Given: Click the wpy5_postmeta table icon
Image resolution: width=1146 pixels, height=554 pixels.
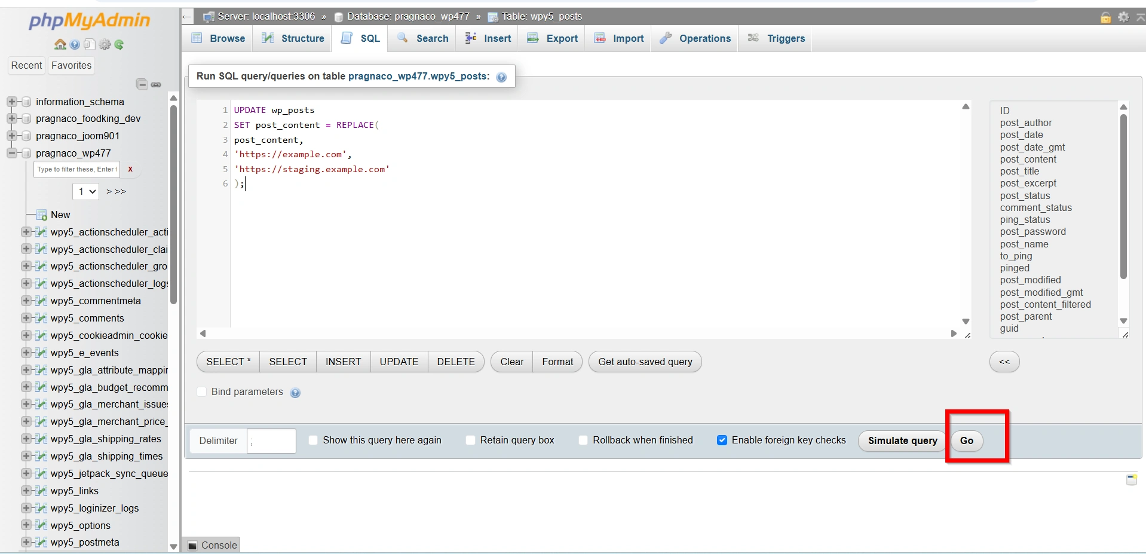Looking at the screenshot, I should click(x=41, y=542).
